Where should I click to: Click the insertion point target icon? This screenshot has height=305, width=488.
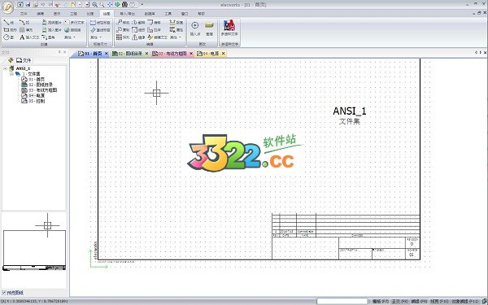point(195,25)
